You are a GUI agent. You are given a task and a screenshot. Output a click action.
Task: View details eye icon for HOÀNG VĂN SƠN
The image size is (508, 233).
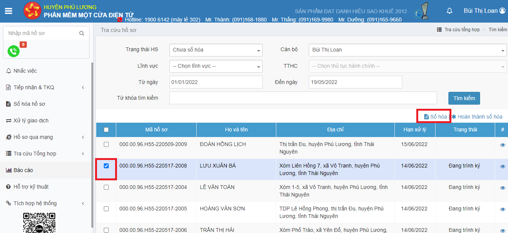(502, 209)
